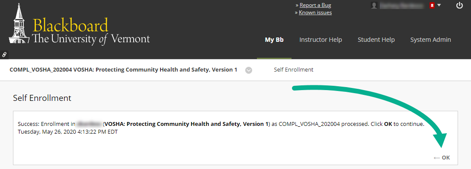The image size is (471, 169).
Task: Click the chain link icon at left edge
Action: coord(4,54)
